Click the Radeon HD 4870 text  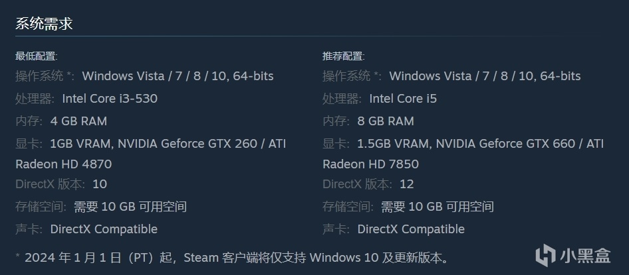click(64, 164)
